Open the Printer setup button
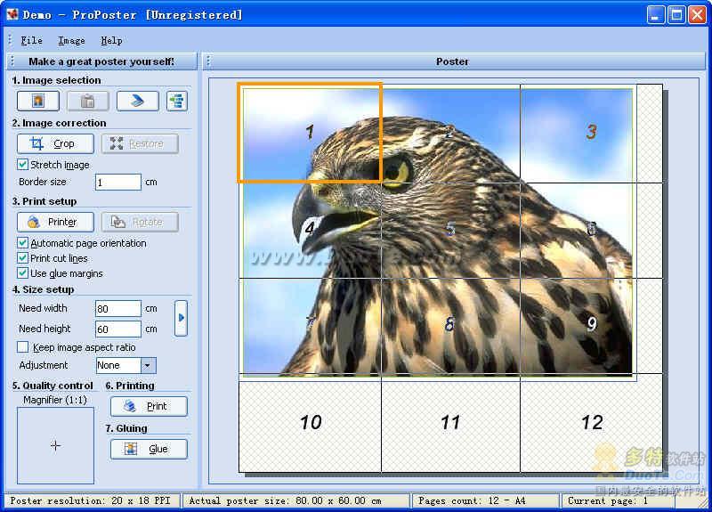 [x=55, y=222]
